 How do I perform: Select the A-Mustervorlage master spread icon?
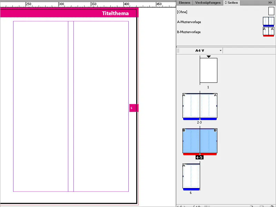tap(268, 21)
